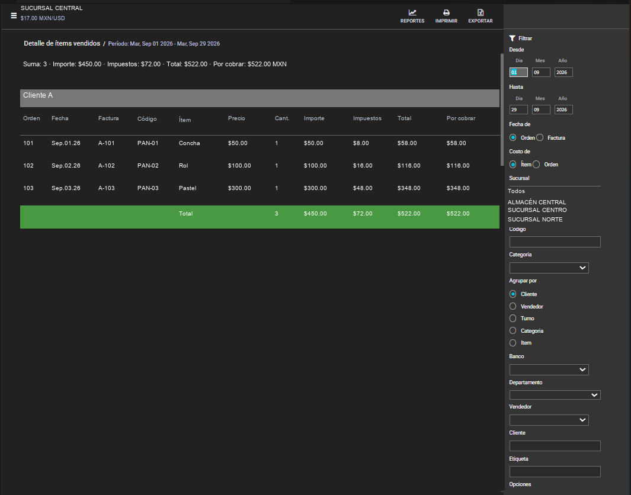Group by Turno radio option

coord(513,319)
